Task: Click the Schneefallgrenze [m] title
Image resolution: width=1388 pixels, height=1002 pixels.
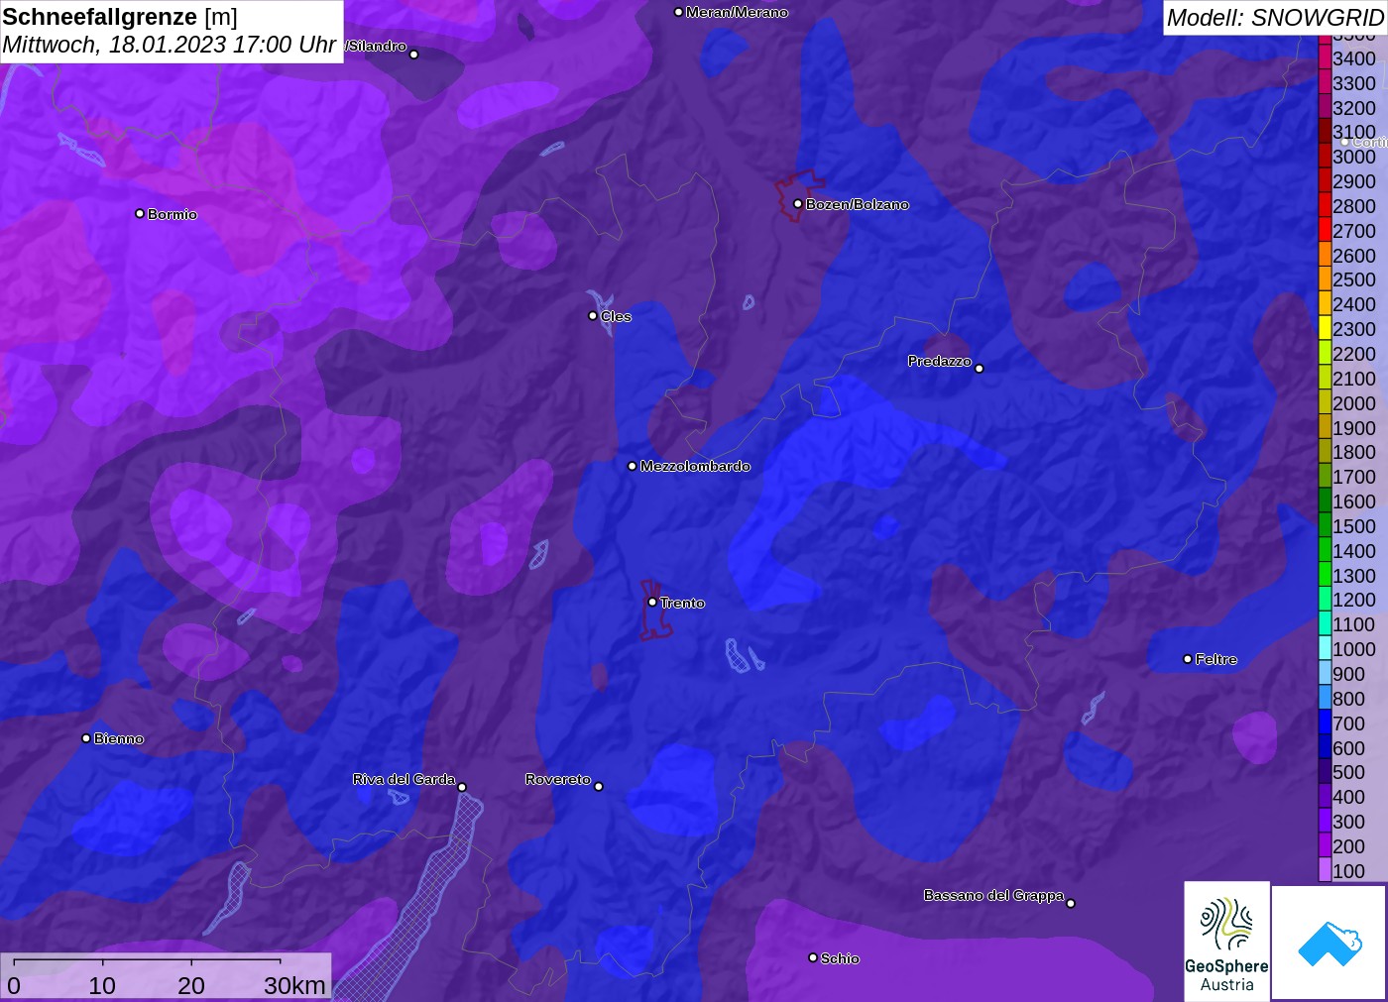Action: [120, 17]
